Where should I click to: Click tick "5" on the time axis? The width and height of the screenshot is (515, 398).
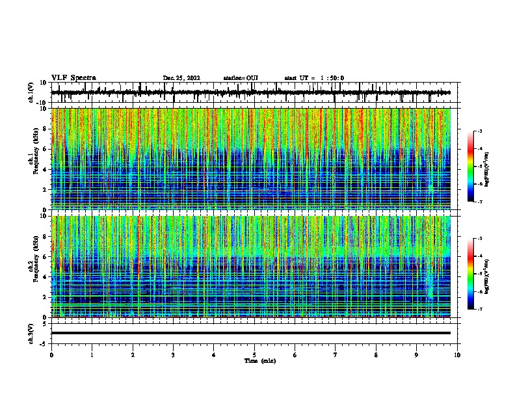254,355
